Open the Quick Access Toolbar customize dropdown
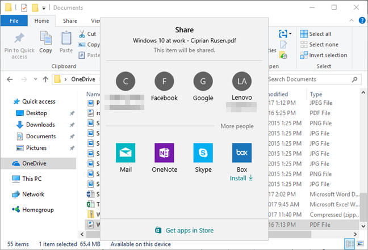 pos(44,8)
